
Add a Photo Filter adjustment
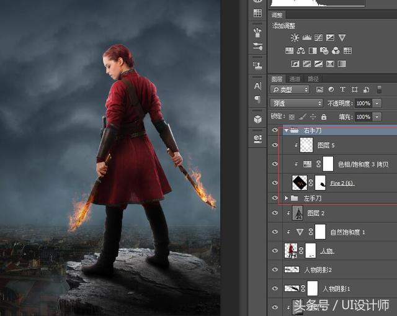[x=324, y=51]
